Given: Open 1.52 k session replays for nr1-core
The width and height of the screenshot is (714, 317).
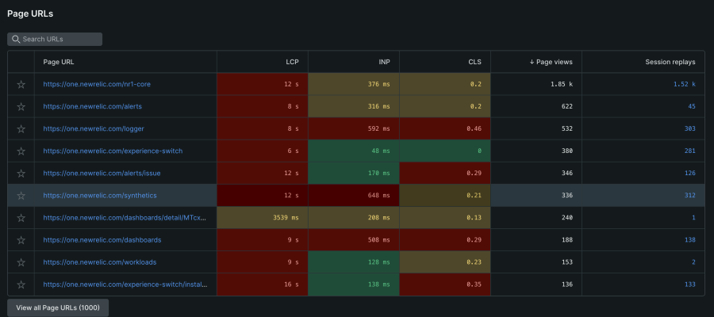Looking at the screenshot, I should point(685,84).
